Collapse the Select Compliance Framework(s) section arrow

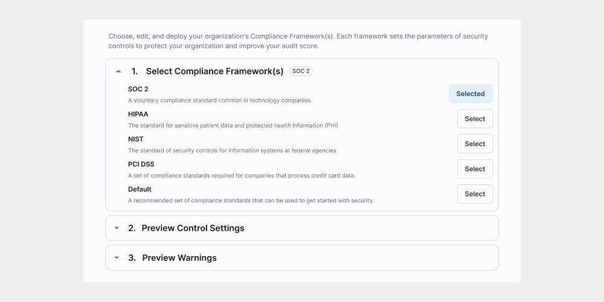[118, 71]
